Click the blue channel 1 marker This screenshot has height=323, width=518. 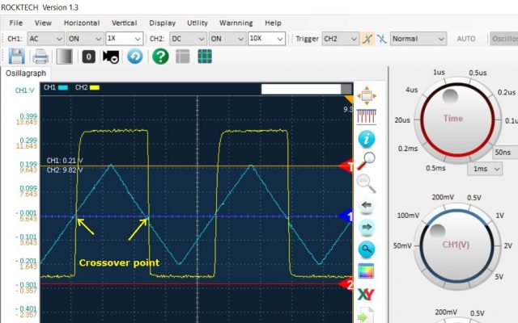pos(346,216)
